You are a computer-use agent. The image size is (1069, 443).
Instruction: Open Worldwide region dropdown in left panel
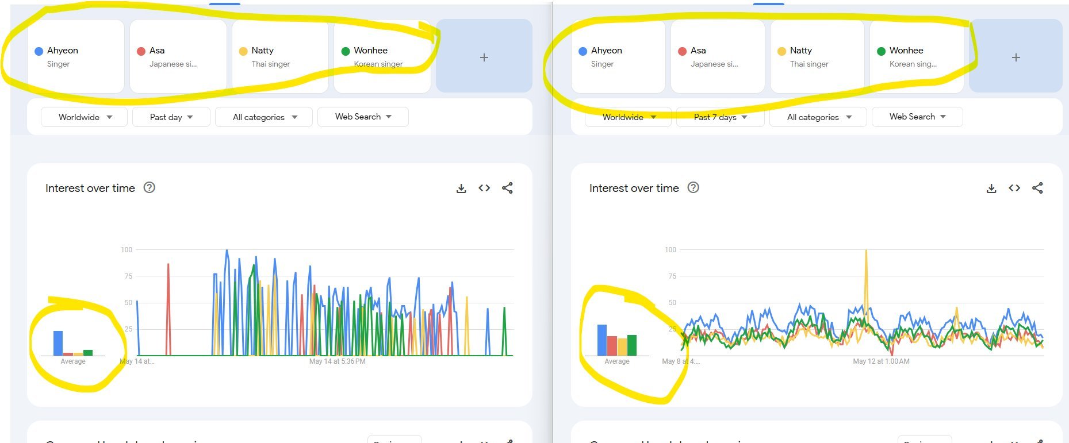(x=84, y=117)
